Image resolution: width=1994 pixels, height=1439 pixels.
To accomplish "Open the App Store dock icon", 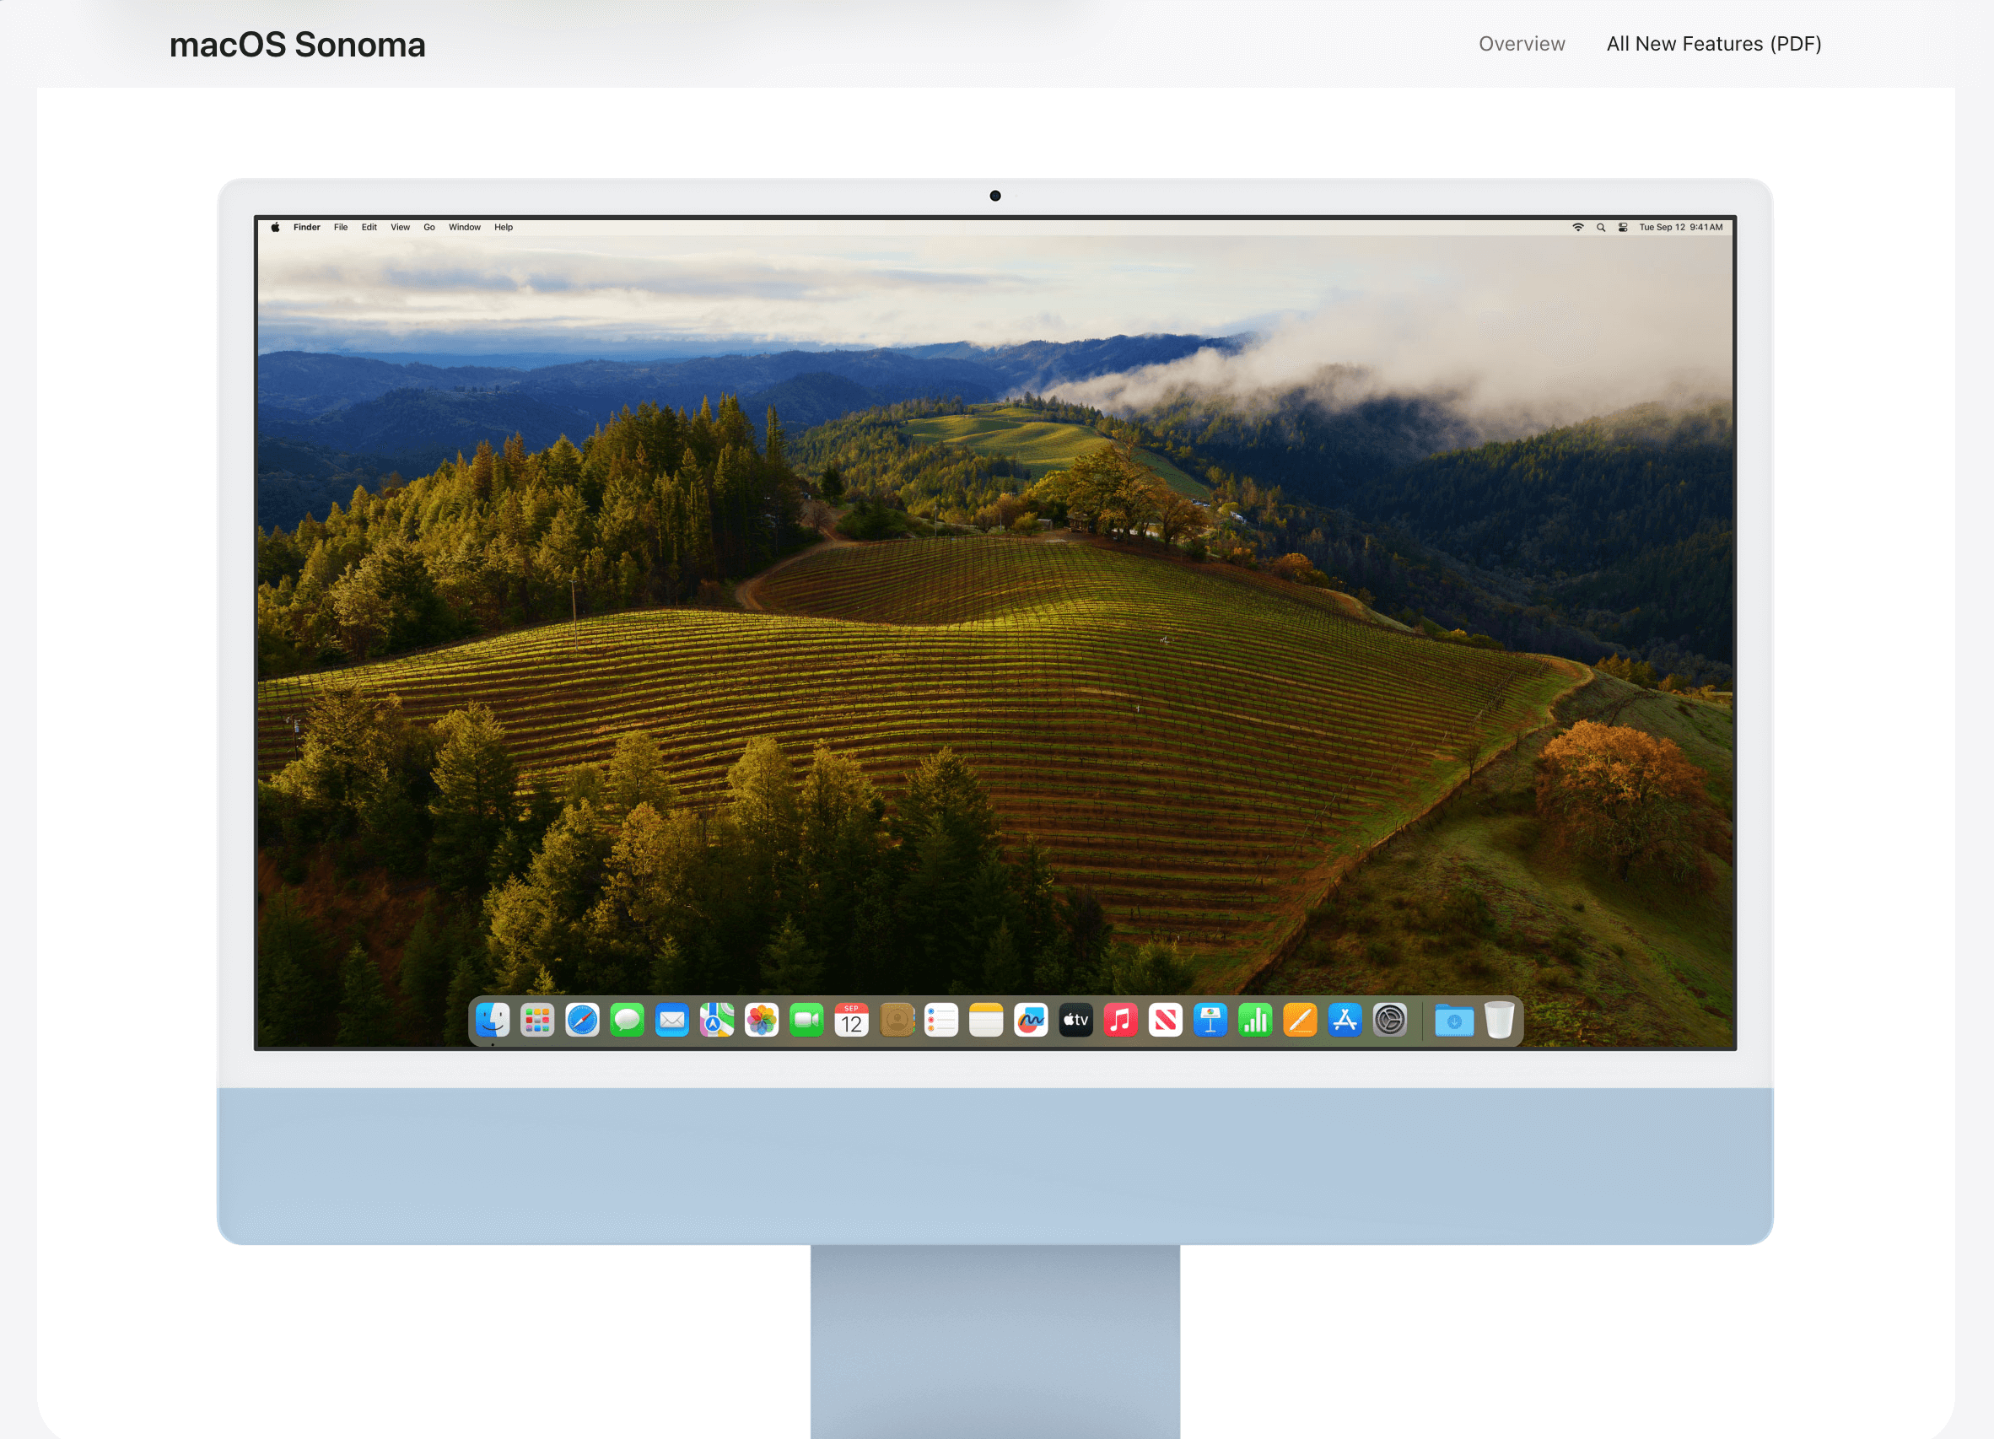I will [x=1345, y=1021].
